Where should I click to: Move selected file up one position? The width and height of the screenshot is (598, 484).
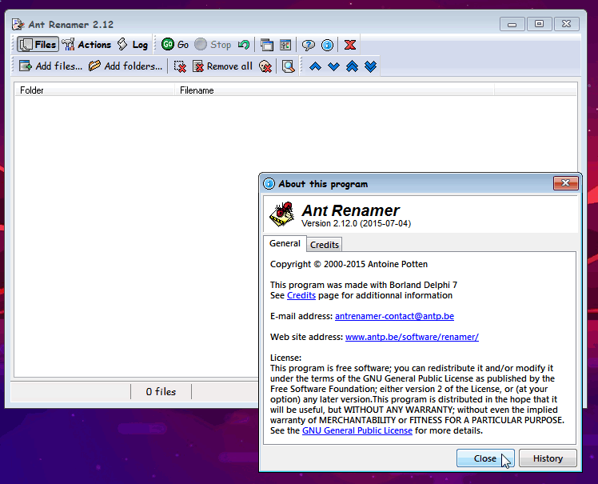pos(315,66)
